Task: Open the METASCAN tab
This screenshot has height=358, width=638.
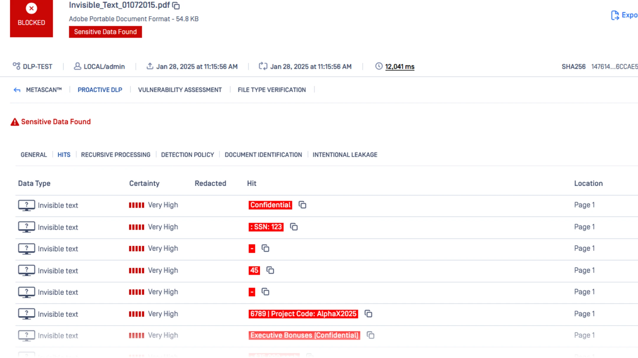Action: pos(44,90)
